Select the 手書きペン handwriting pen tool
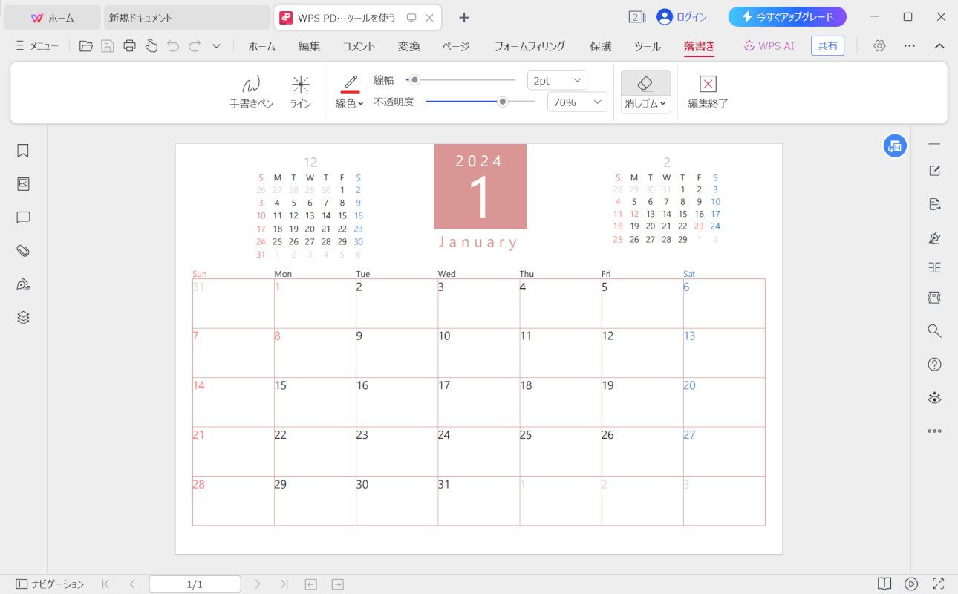This screenshot has height=594, width=958. click(252, 93)
